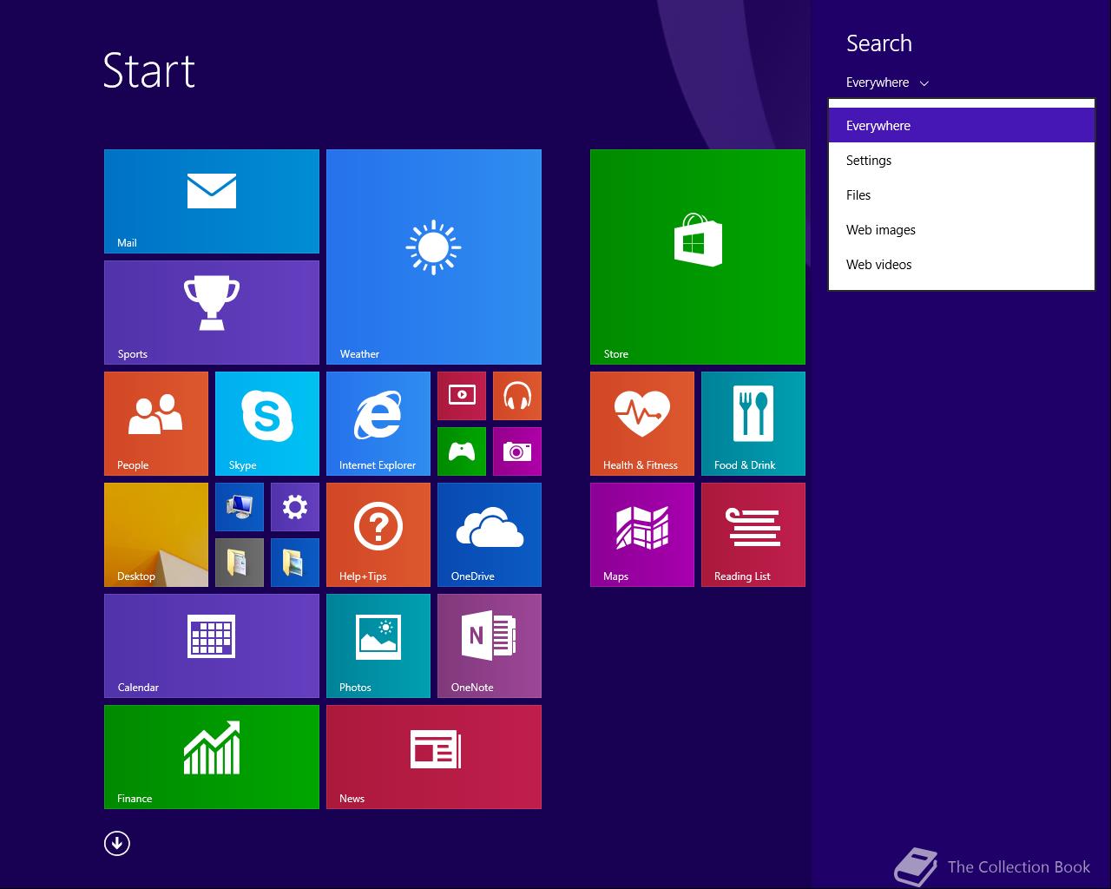This screenshot has height=889, width=1111.
Task: Choose Web videos search scope
Action: point(962,265)
